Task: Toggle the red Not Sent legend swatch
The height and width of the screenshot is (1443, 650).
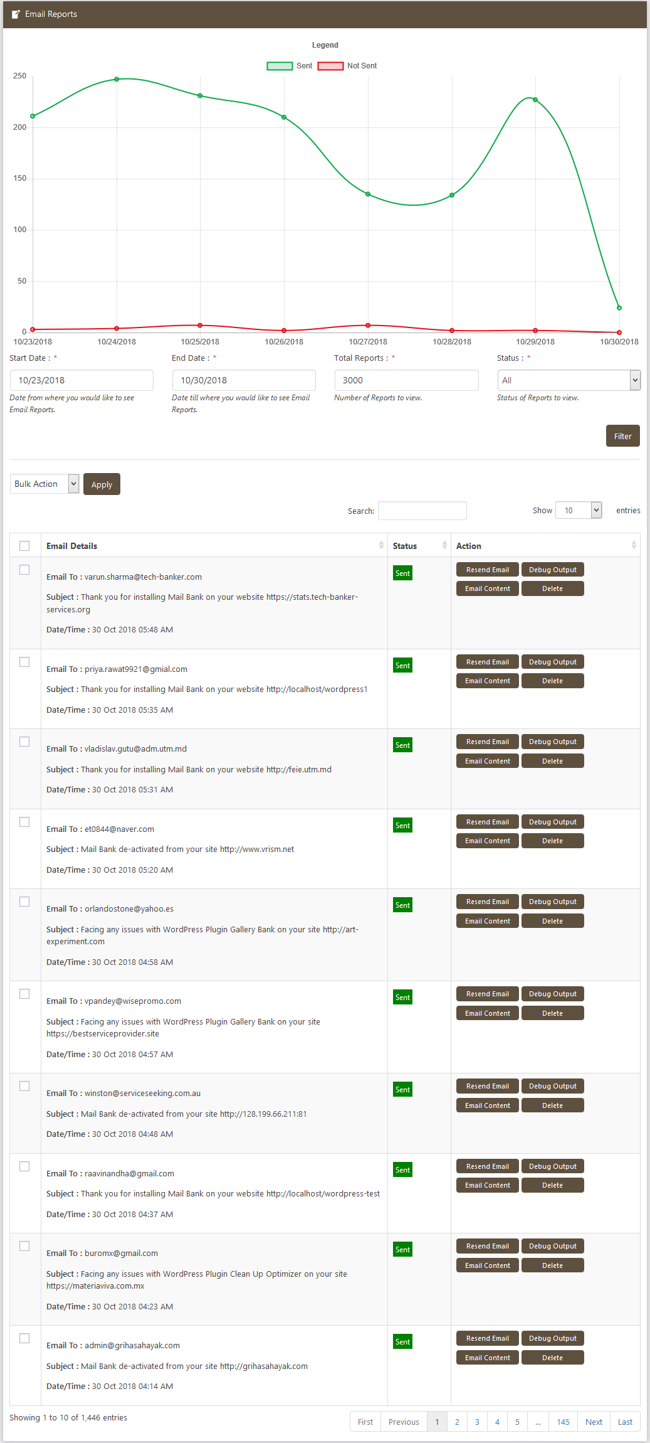Action: [x=330, y=66]
